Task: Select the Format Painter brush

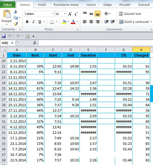Action: pyautogui.click(x=16, y=24)
